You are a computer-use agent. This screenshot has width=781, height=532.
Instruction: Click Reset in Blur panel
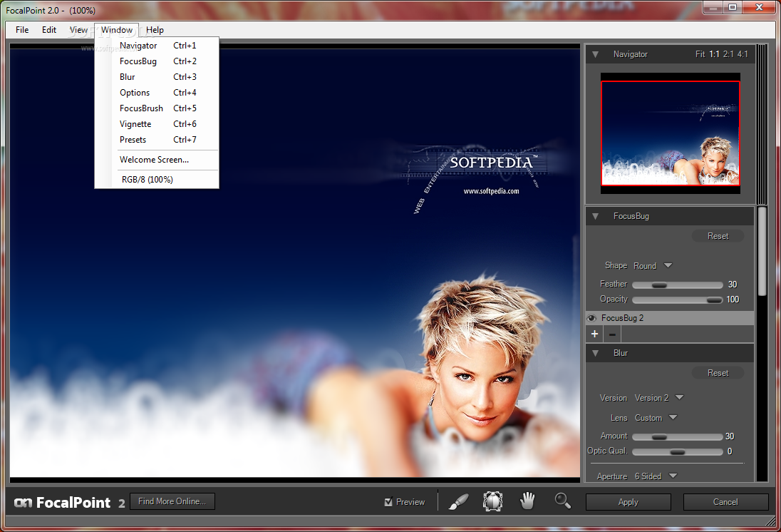click(x=718, y=373)
